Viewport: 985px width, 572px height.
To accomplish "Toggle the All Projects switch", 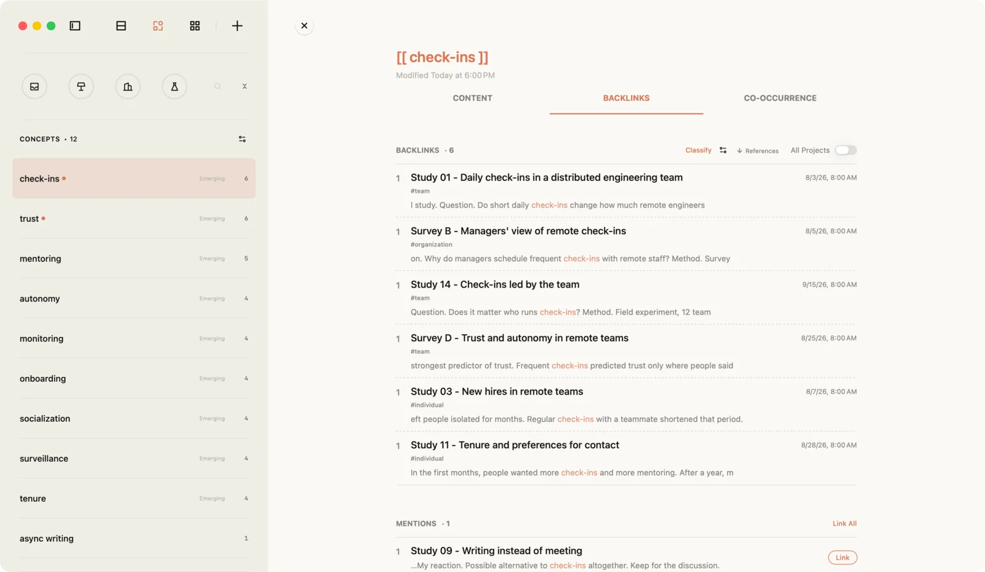I will pyautogui.click(x=846, y=150).
